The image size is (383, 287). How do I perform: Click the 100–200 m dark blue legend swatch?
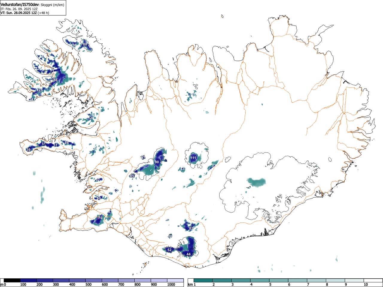tap(28, 280)
